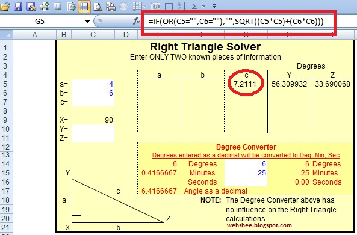
Task: Click the open book icon in toolbar
Action: [x=58, y=7]
